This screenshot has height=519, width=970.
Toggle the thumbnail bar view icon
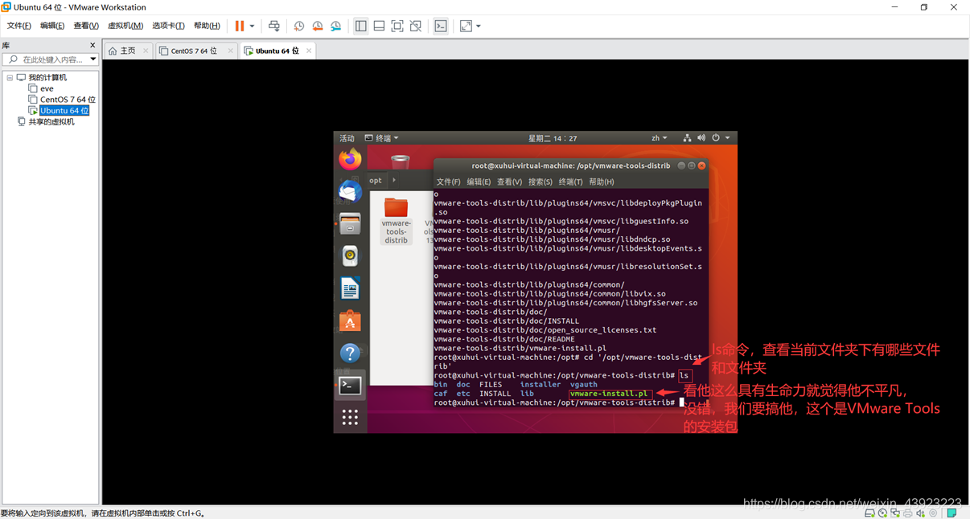[x=379, y=26]
